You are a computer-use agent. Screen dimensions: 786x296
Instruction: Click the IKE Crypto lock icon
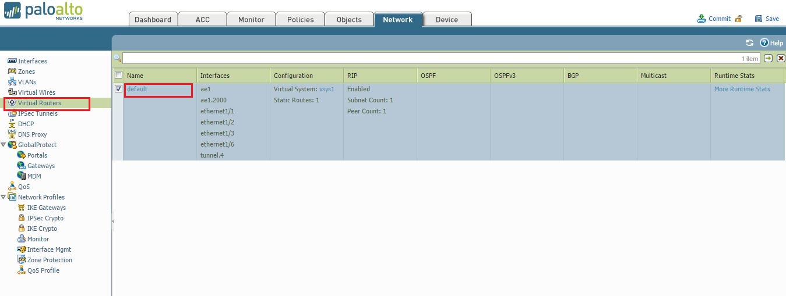[22, 229]
